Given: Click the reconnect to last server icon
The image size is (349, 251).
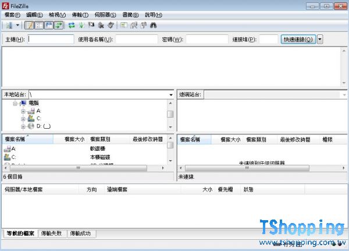Looking at the screenshot, I should (111, 25).
